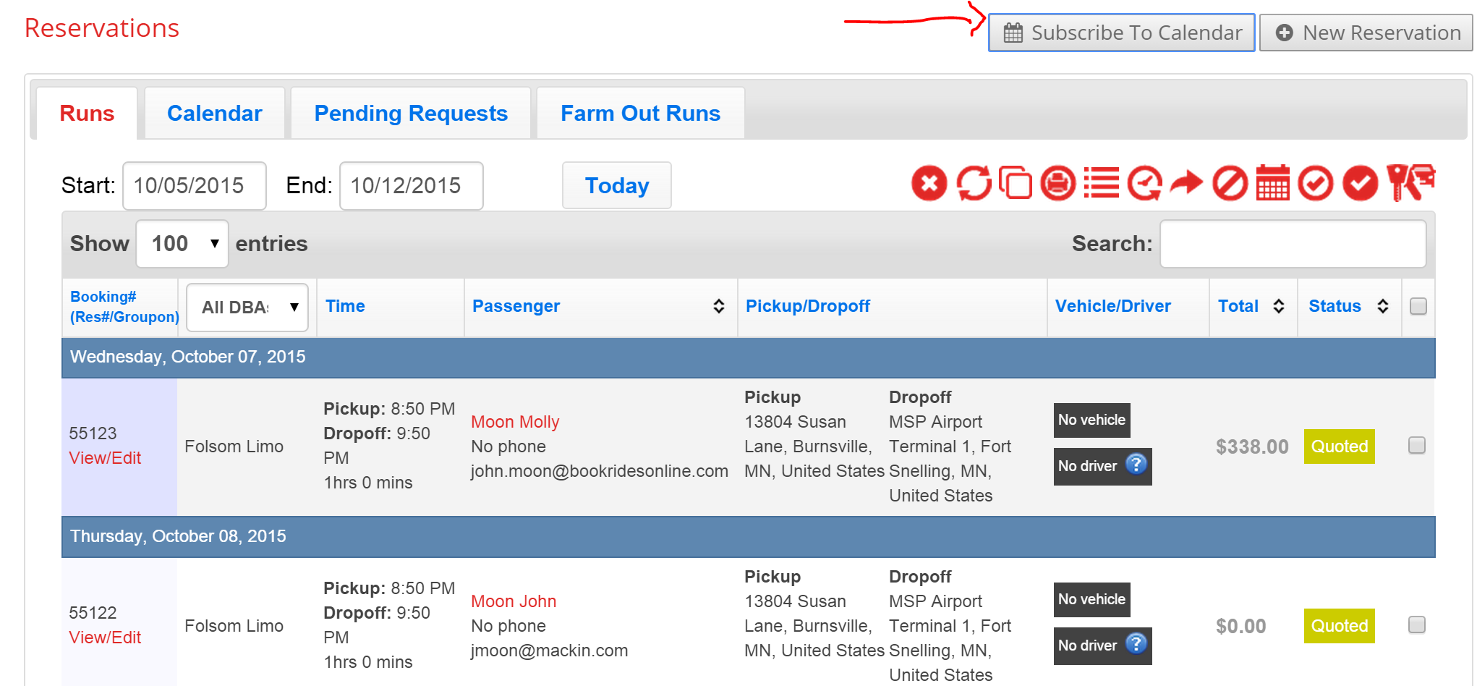Click the Subscribe To Calendar button
This screenshot has width=1477, height=686.
(1121, 33)
